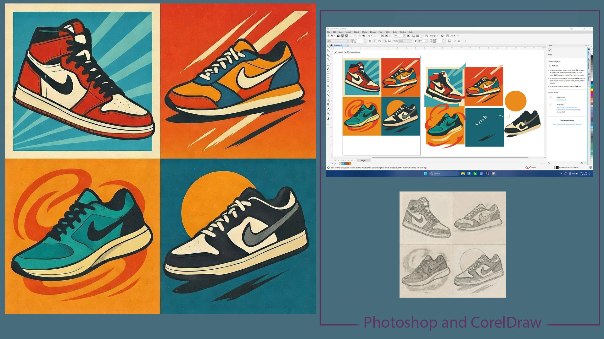Expand the zoom level dropdown

(405, 36)
